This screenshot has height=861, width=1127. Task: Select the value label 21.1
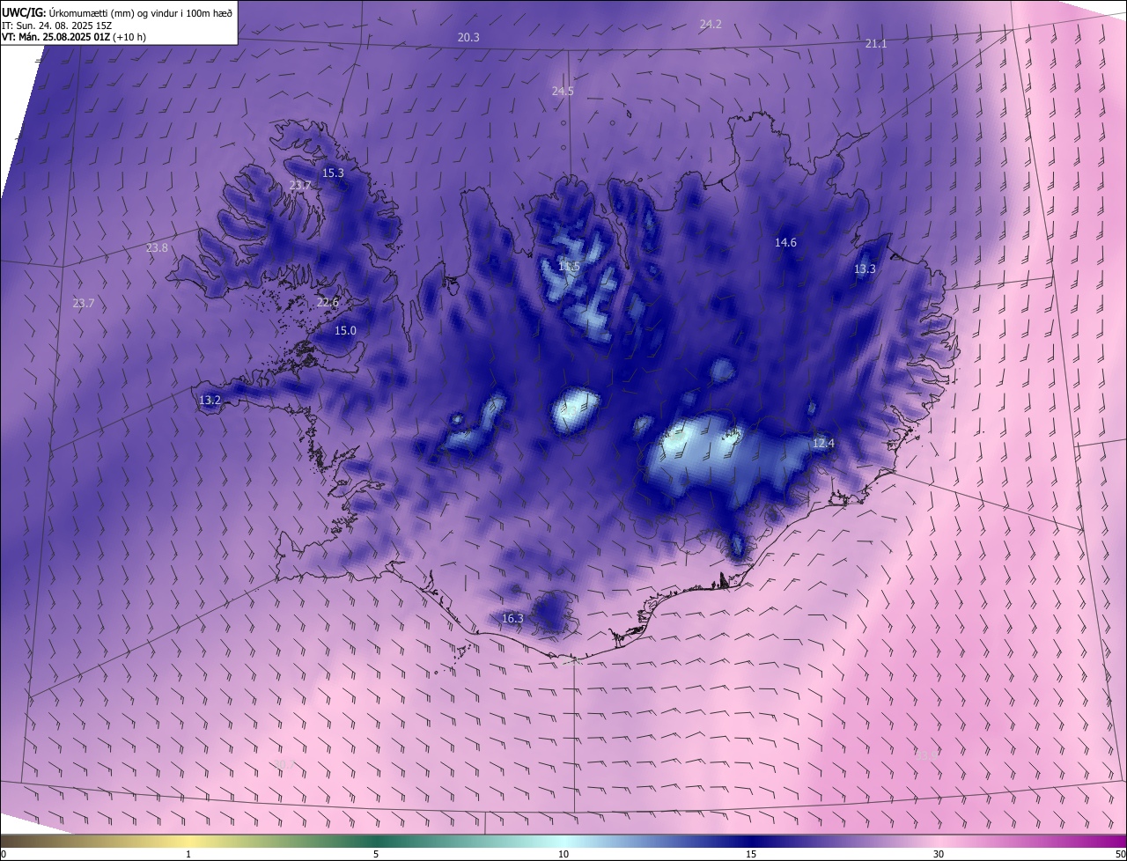875,43
